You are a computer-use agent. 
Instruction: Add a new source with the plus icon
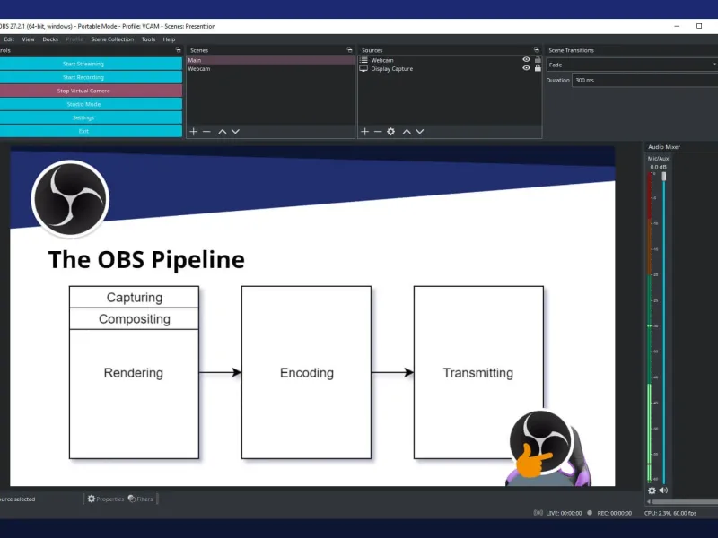click(364, 132)
